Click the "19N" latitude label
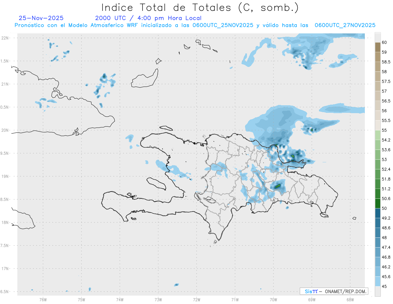 pos(5,176)
